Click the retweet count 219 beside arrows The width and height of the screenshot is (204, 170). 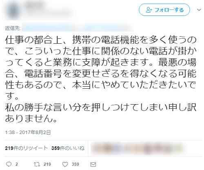point(47,164)
